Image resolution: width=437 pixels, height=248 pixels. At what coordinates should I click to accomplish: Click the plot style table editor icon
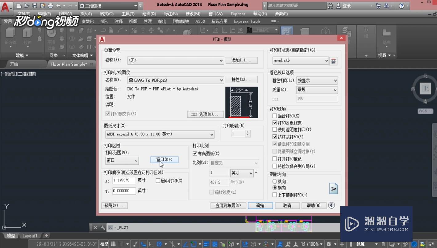[x=333, y=61]
